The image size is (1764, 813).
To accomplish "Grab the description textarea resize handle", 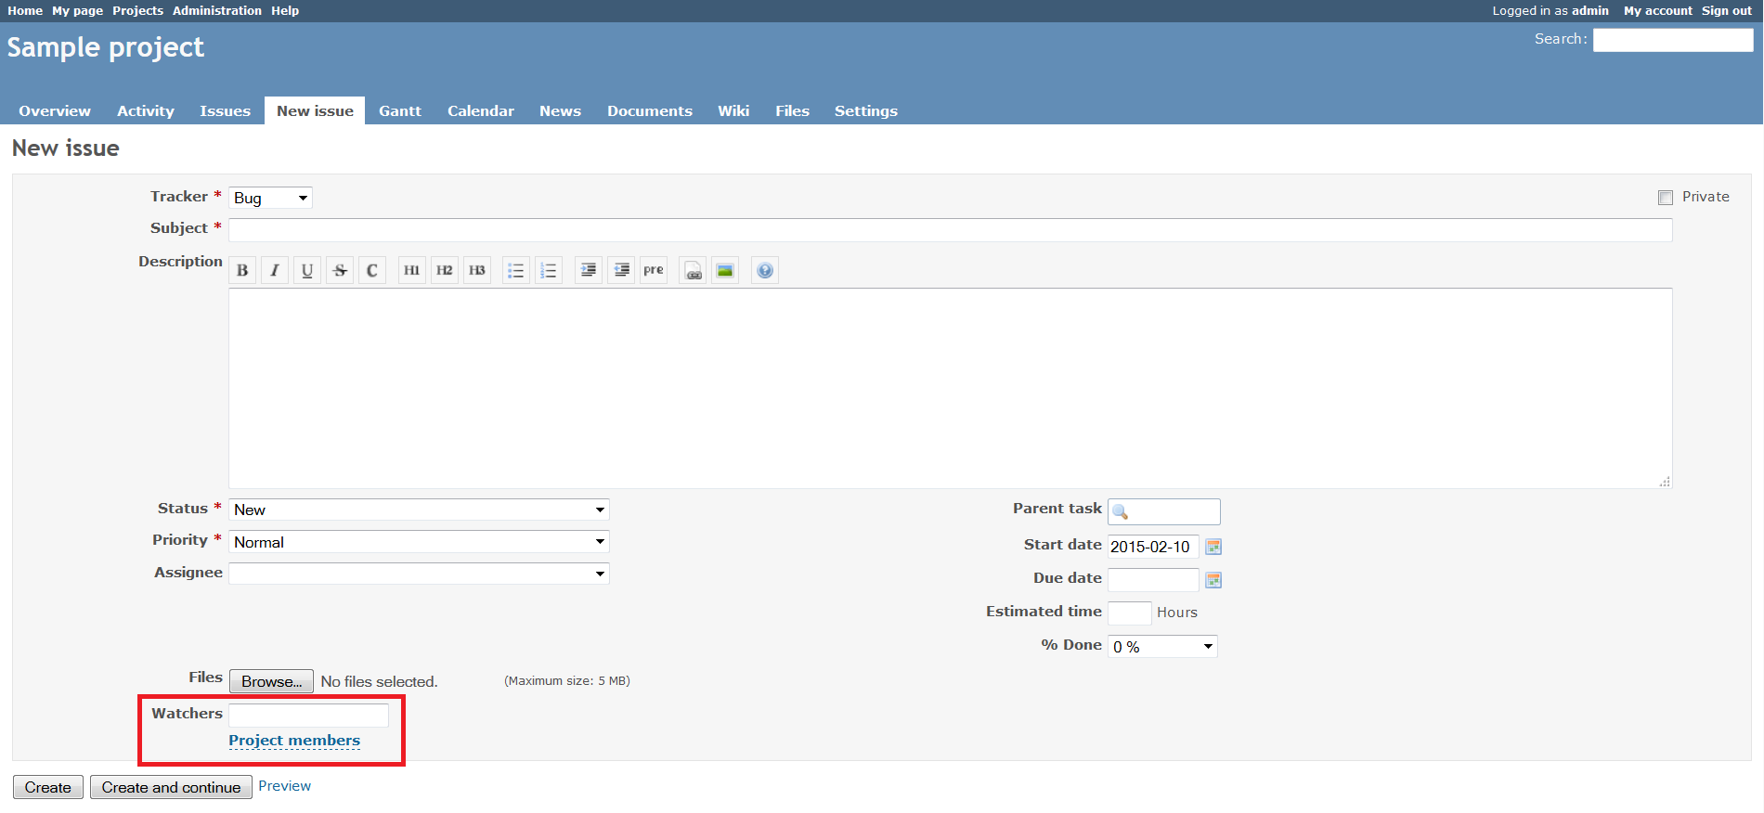I will [x=1665, y=482].
